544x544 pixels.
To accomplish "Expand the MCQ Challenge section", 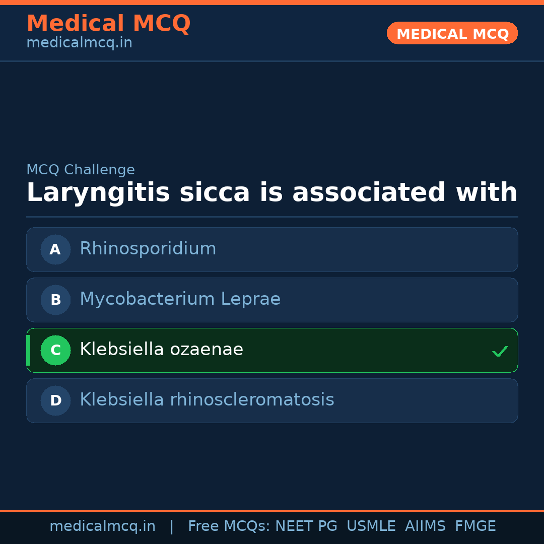I will [81, 170].
